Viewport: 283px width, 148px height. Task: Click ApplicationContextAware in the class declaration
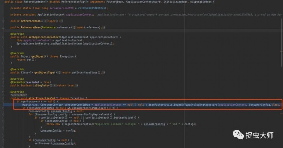pyautogui.click(x=143, y=2)
